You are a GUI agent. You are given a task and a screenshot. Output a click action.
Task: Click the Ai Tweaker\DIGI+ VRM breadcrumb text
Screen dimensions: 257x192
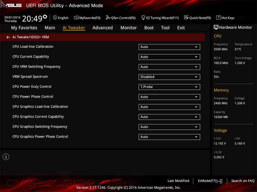31,37
